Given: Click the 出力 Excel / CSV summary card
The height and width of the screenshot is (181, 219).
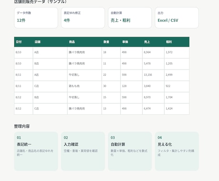Looking at the screenshot, I should pos(177,18).
